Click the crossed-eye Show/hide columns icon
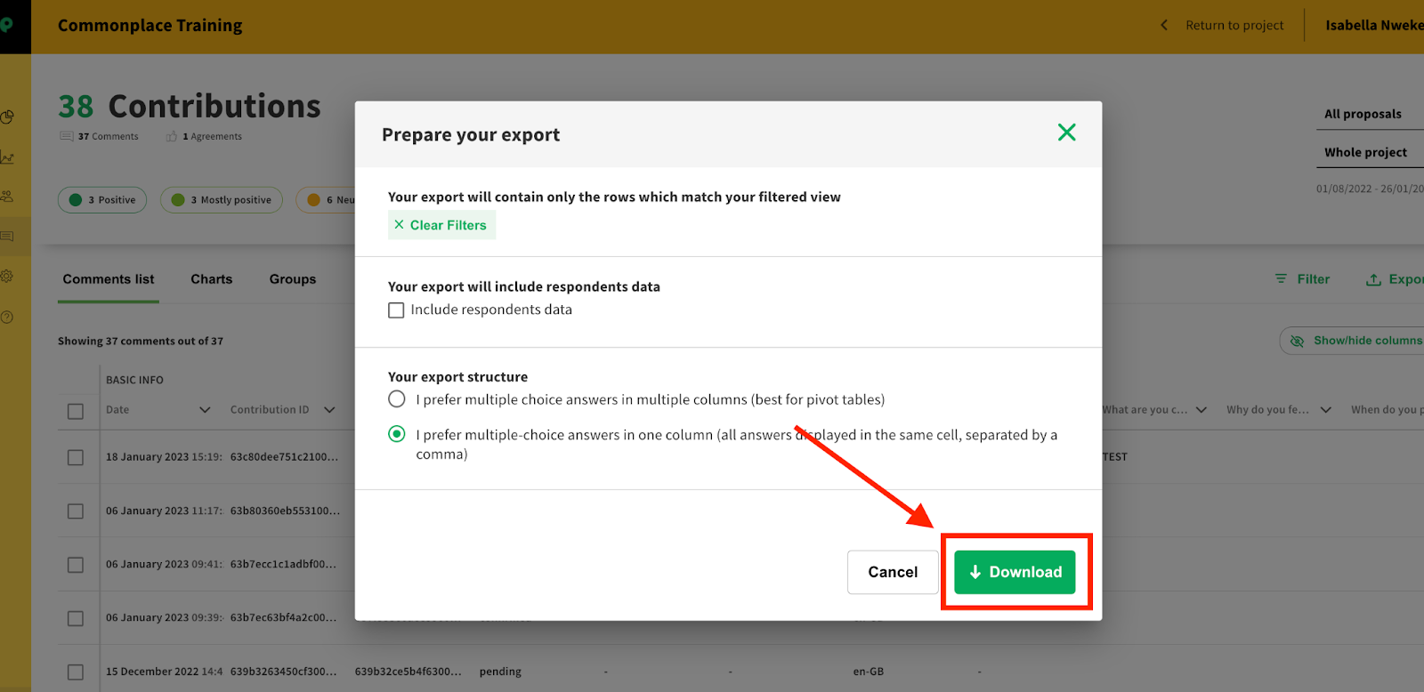Screen dimensions: 1424x692 pyautogui.click(x=1297, y=341)
